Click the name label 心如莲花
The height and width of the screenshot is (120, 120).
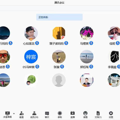(x=29, y=43)
